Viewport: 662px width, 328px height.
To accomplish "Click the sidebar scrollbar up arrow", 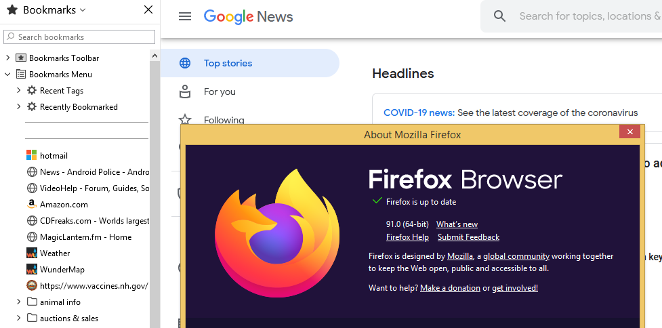I will click(x=154, y=56).
